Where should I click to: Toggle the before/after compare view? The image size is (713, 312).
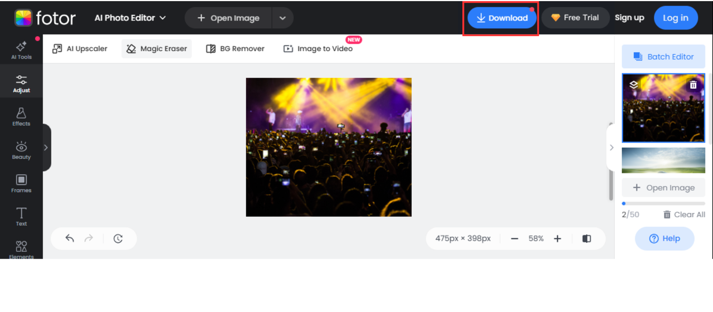(x=587, y=238)
